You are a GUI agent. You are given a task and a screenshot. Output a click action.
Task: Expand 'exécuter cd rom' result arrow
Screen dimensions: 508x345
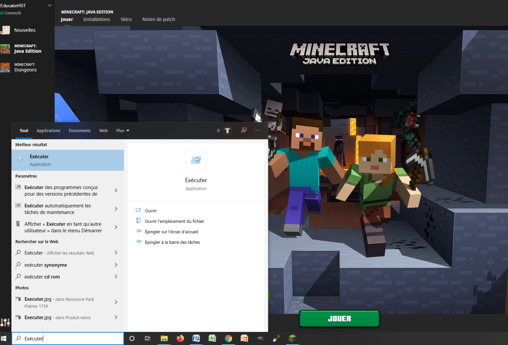(116, 276)
